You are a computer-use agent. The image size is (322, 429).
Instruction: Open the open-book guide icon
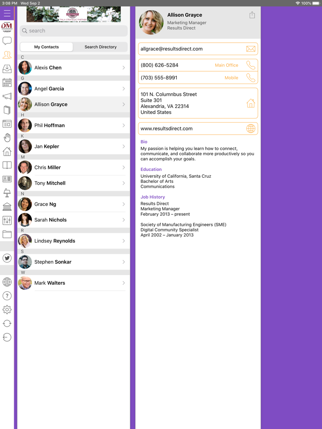click(x=7, y=165)
